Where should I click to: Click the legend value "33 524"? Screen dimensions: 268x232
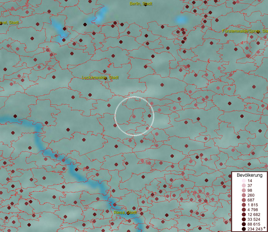[x=254, y=219]
